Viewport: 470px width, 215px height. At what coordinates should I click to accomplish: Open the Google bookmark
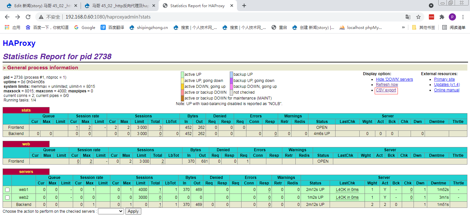pyautogui.click(x=85, y=27)
